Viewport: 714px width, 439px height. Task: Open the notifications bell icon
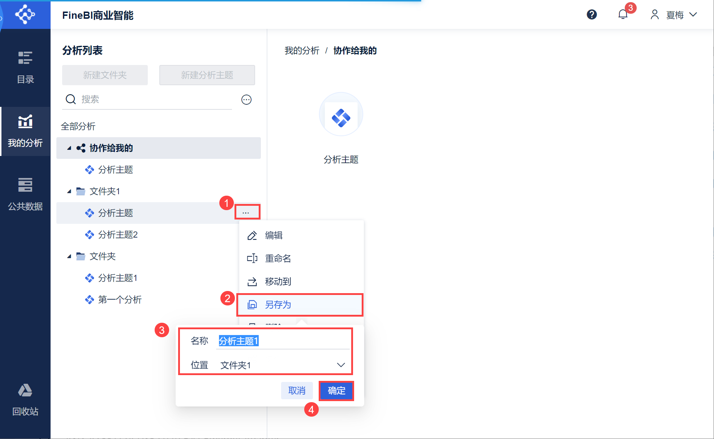coord(623,14)
